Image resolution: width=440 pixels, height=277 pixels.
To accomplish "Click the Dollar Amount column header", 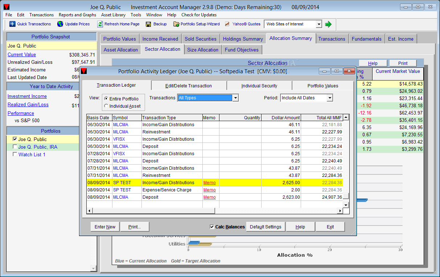I will (281, 117).
